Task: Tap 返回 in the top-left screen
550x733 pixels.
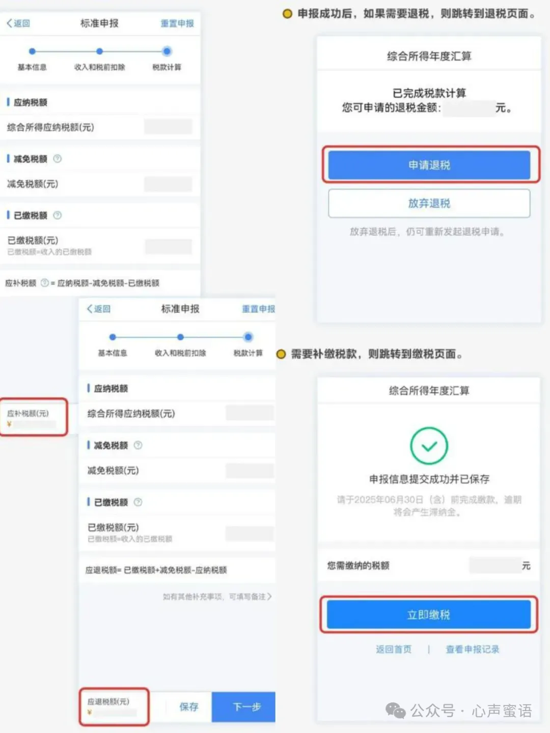Action: pos(18,23)
